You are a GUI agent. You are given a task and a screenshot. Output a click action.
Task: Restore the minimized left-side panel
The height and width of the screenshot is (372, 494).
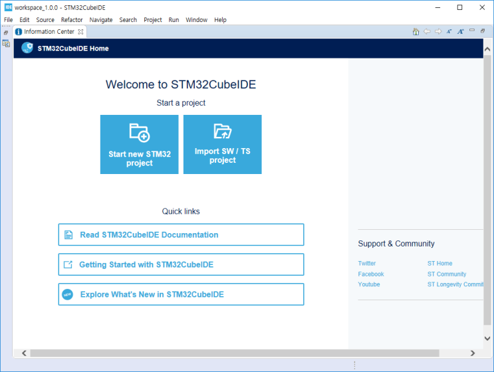[6, 32]
